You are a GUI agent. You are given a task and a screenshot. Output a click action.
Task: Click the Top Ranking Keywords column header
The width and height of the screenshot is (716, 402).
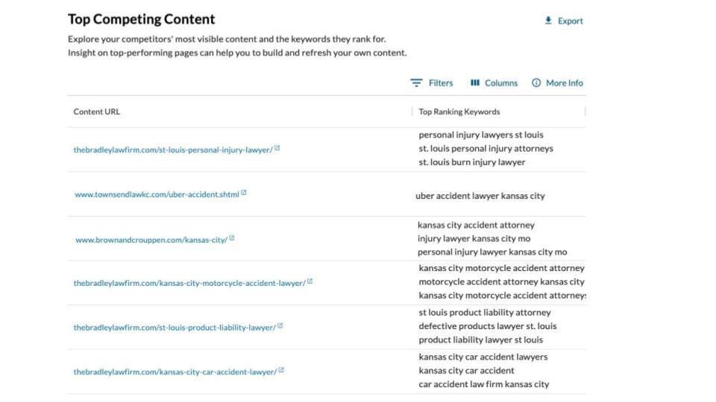(x=459, y=112)
